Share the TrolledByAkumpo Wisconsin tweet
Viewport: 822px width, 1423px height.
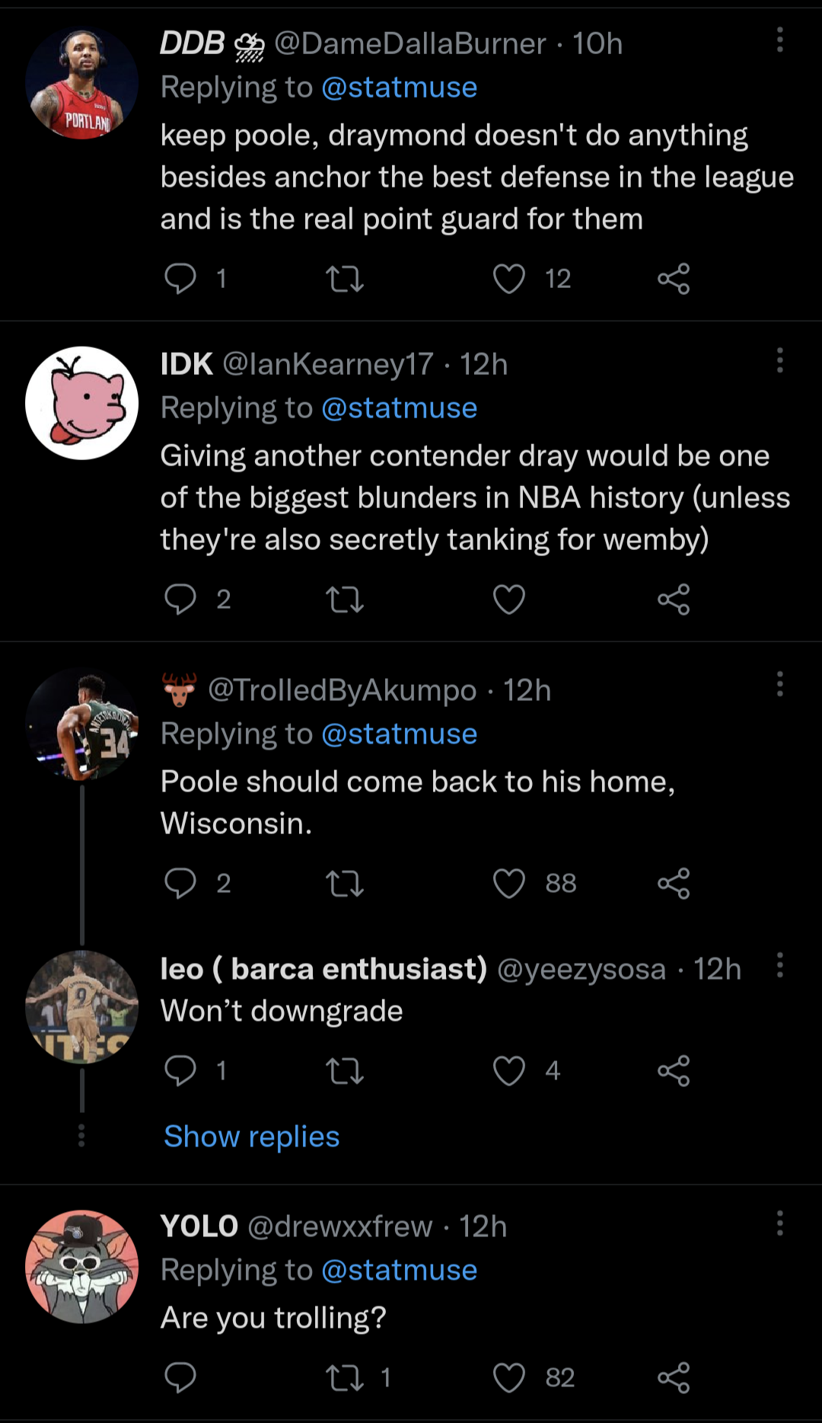pyautogui.click(x=674, y=884)
